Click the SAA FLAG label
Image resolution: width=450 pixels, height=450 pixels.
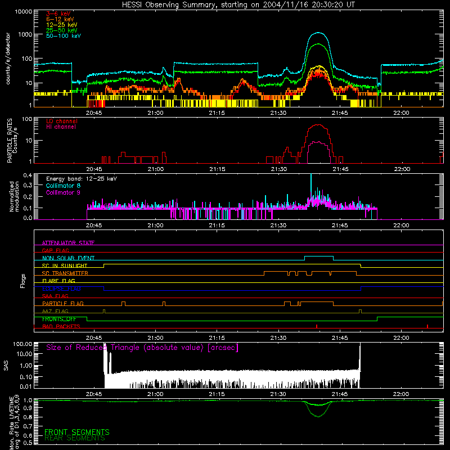click(x=55, y=296)
